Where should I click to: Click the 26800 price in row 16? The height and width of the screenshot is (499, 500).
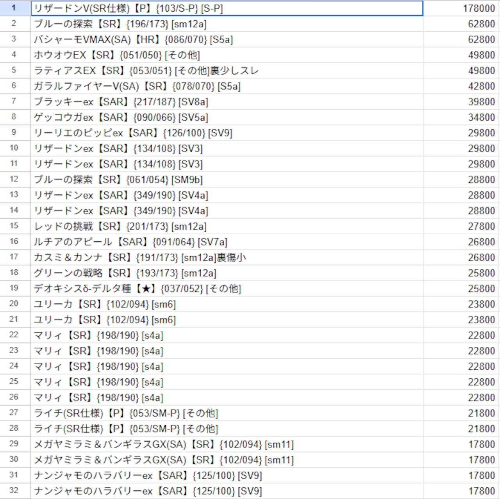(461, 242)
